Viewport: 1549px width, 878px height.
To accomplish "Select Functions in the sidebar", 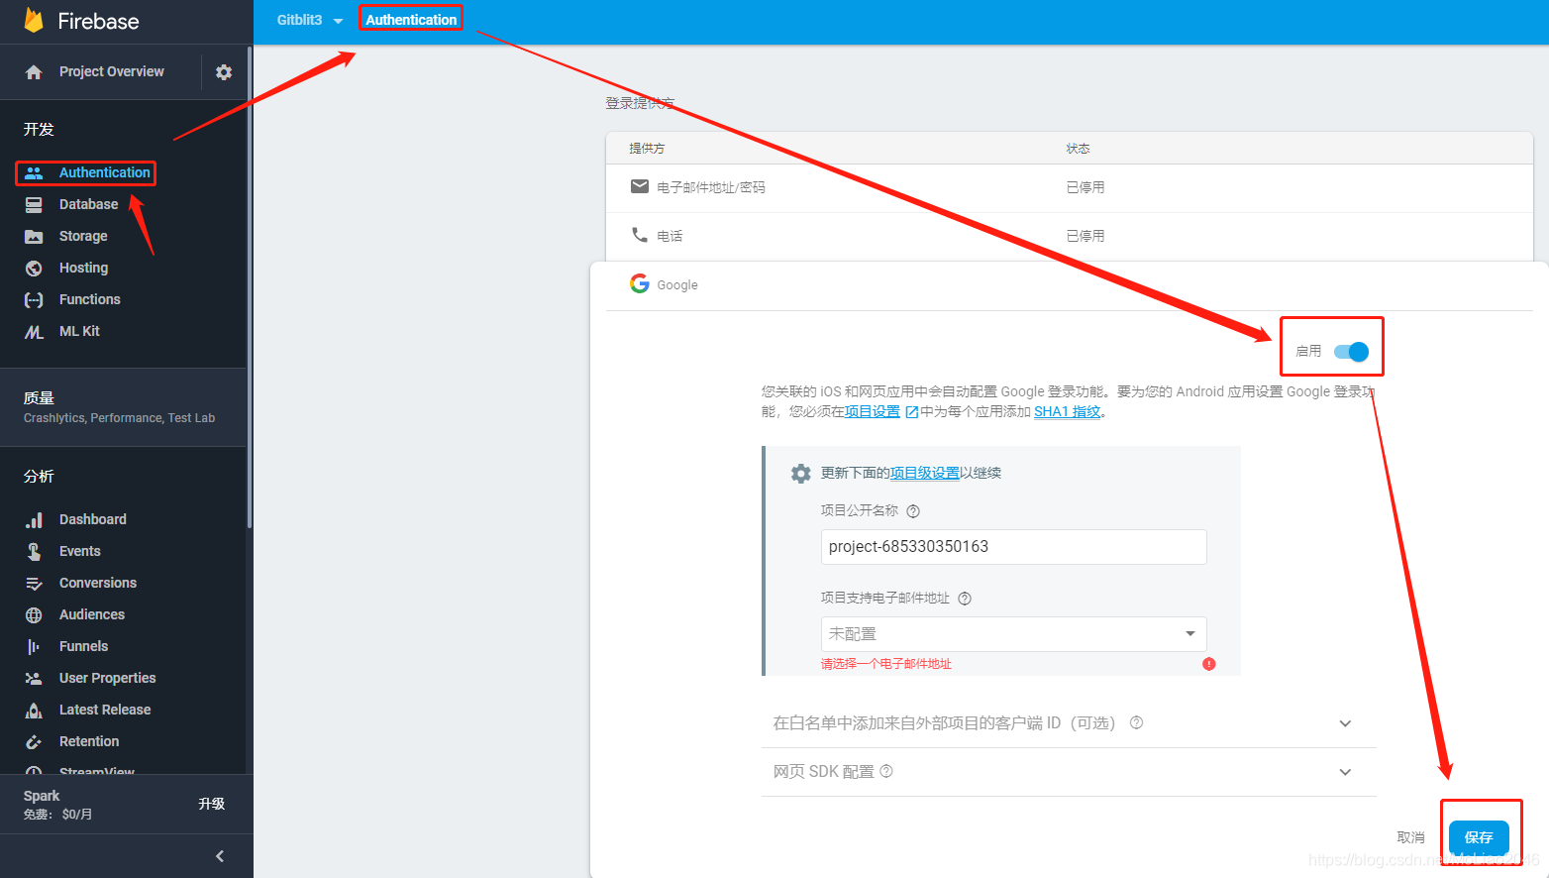I will coord(89,299).
